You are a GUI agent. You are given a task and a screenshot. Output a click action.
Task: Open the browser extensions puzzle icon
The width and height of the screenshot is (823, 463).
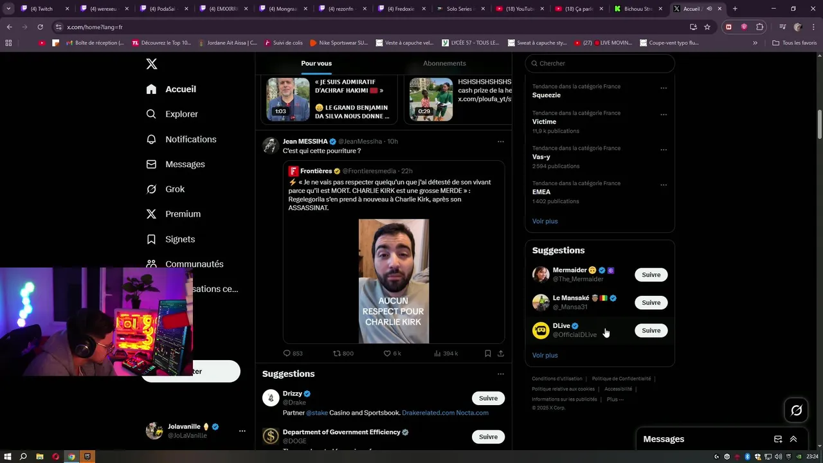tap(759, 27)
